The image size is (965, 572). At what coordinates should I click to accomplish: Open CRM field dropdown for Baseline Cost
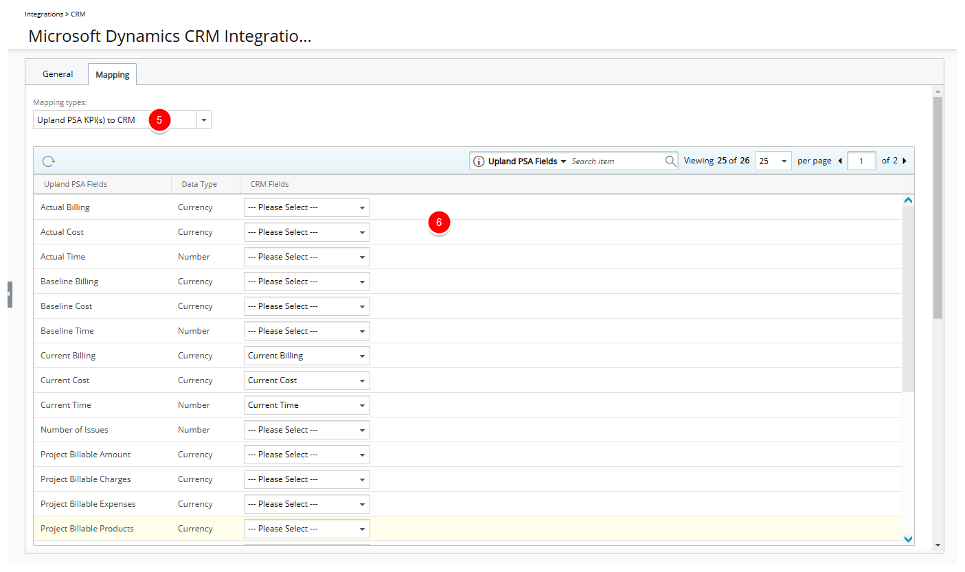coord(307,306)
